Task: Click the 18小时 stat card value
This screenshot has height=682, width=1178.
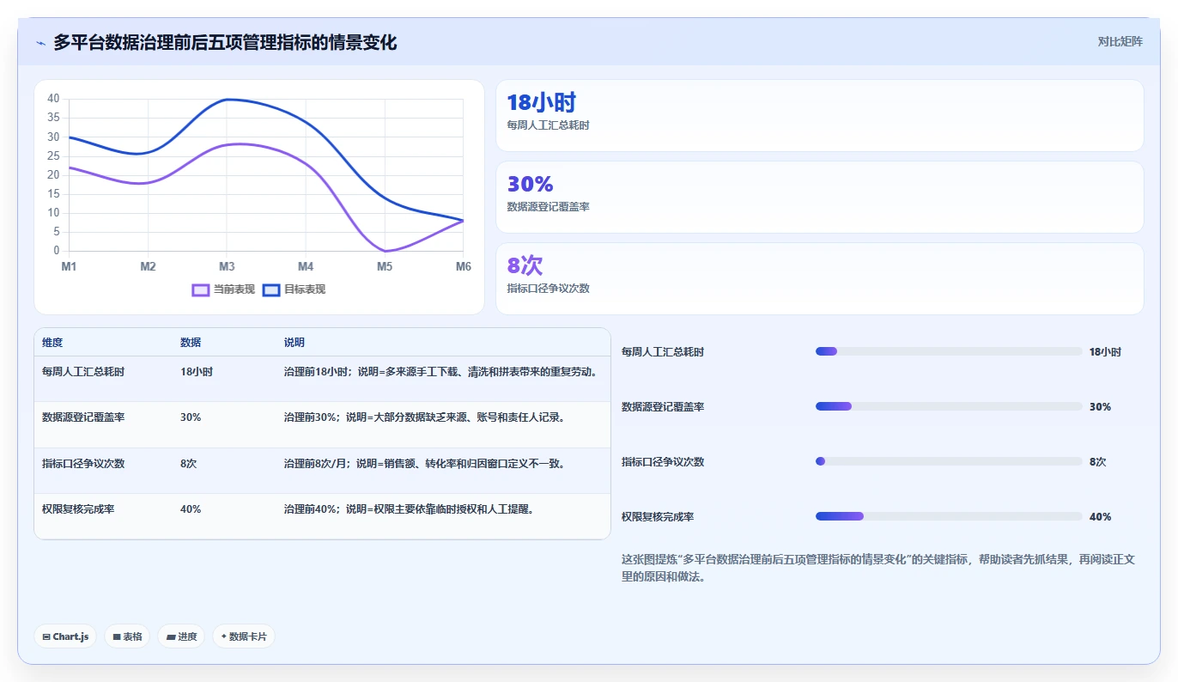Action: pos(541,103)
